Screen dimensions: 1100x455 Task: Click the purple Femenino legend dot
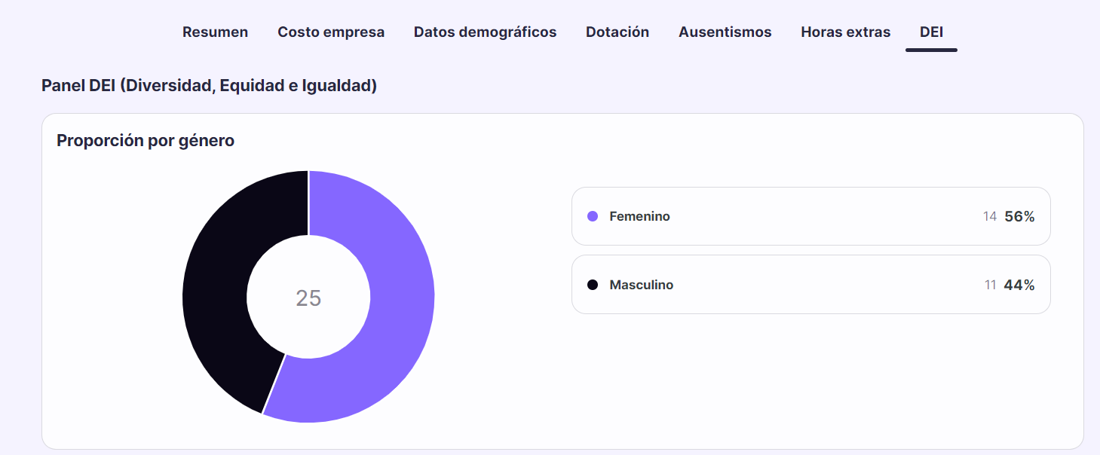(x=593, y=216)
